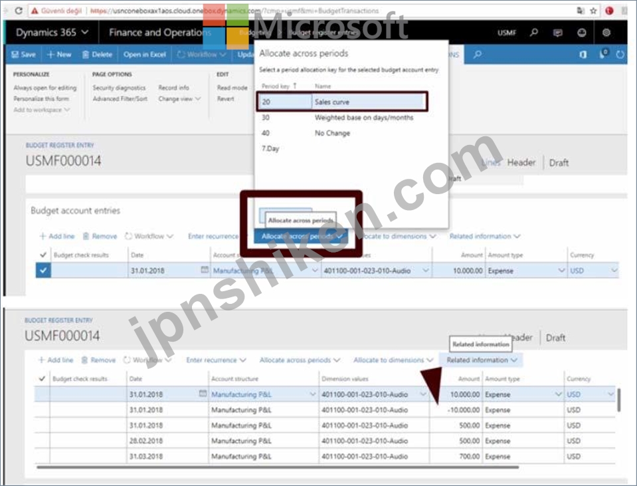The height and width of the screenshot is (486, 637).
Task: Click Delete in action bar
Action: click(x=97, y=55)
